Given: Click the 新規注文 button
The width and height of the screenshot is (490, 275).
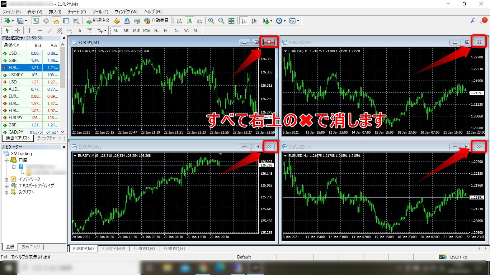Looking at the screenshot, I should point(98,21).
